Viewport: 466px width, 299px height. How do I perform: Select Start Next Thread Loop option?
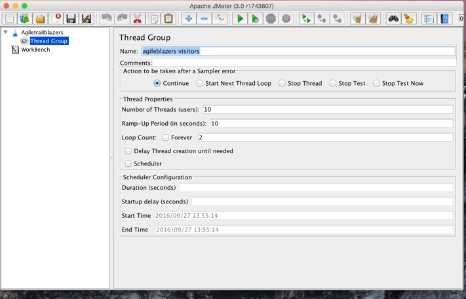[x=199, y=83]
